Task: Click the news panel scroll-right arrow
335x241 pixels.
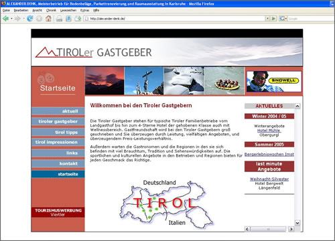Action: click(x=291, y=229)
